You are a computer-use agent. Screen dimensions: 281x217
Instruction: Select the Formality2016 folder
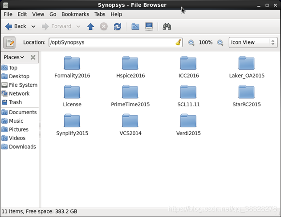(72, 67)
